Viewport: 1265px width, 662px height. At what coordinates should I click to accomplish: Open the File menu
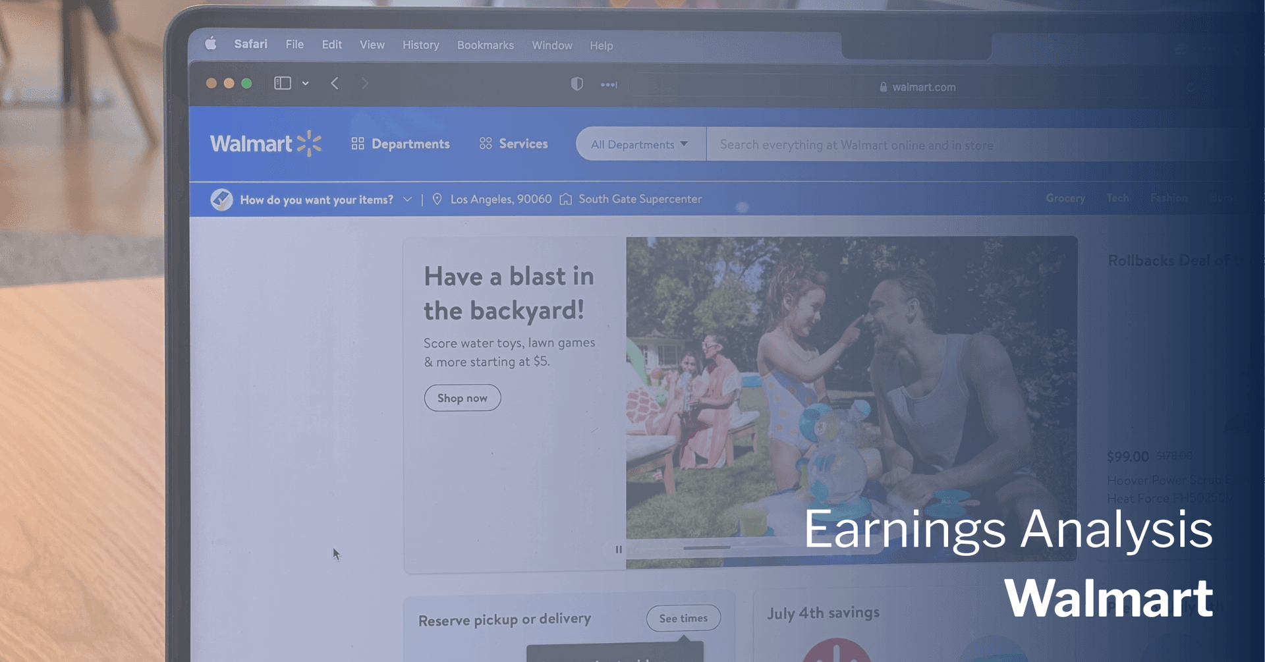point(295,44)
